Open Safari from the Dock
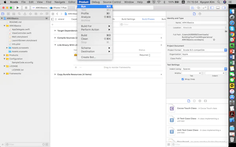The width and height of the screenshot is (236, 147). pyautogui.click(x=232, y=23)
